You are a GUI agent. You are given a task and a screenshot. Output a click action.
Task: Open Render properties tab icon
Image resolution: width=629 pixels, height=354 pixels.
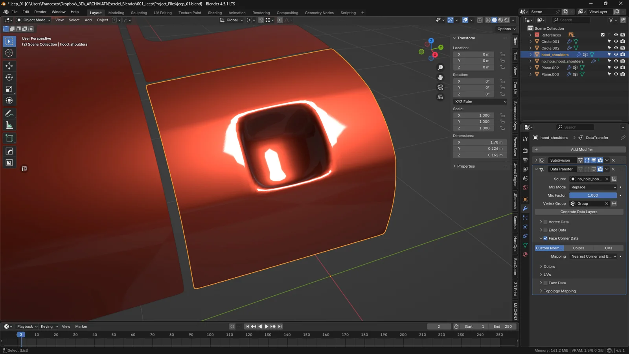[x=525, y=151]
